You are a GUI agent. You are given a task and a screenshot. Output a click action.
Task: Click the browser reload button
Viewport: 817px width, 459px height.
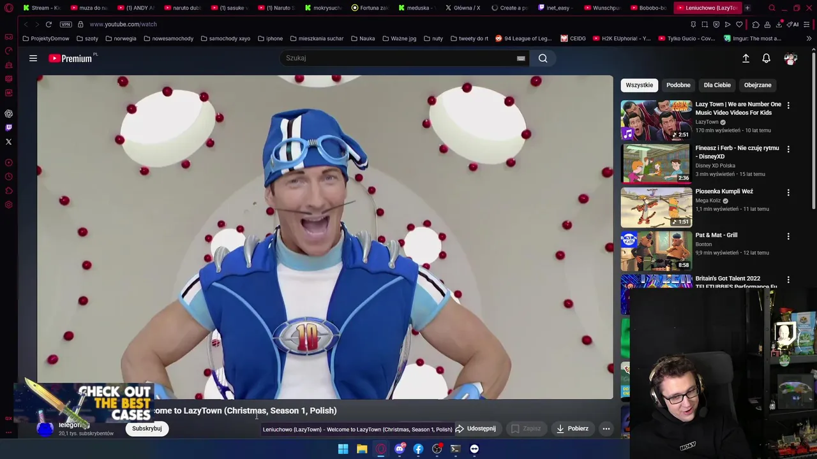click(49, 24)
